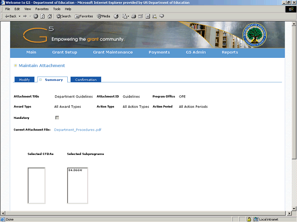Click the horizontal scrollbar left arrow
The height and width of the screenshot is (222, 297).
coord(3,213)
